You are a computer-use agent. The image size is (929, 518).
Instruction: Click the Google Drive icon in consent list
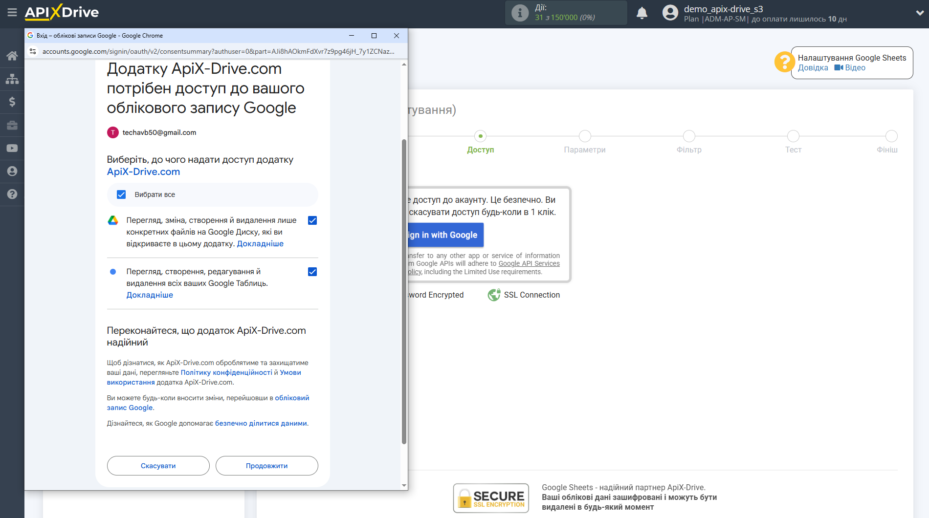coord(113,220)
